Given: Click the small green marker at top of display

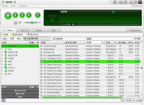Looking at the screenshot, I should pos(113,12).
